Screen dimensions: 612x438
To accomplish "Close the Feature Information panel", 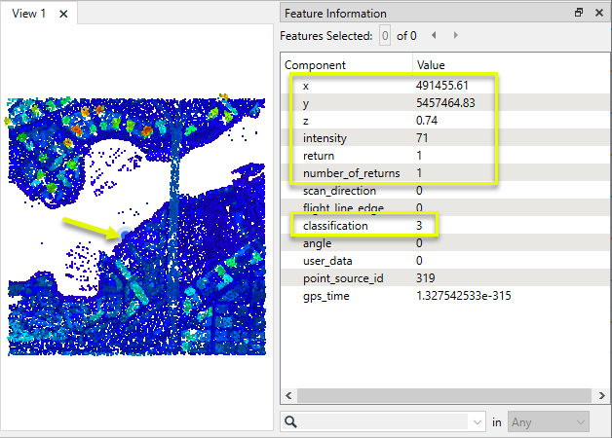I will tap(597, 13).
